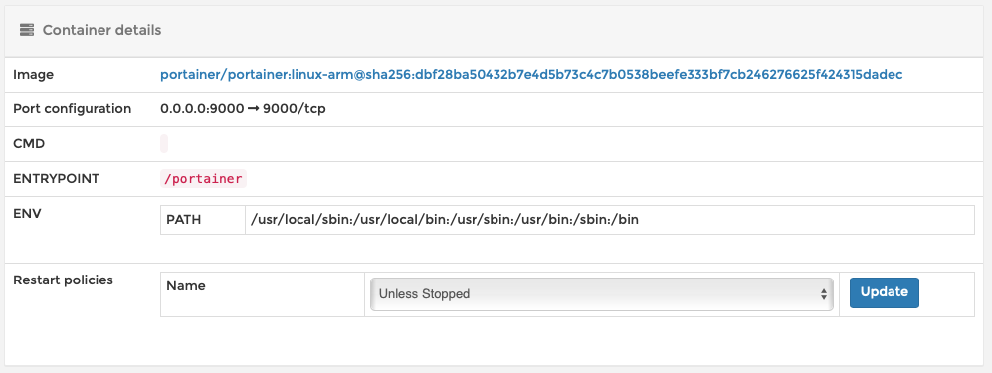Click the server icon beside Container details
Screen dimensions: 992x373
(x=26, y=30)
